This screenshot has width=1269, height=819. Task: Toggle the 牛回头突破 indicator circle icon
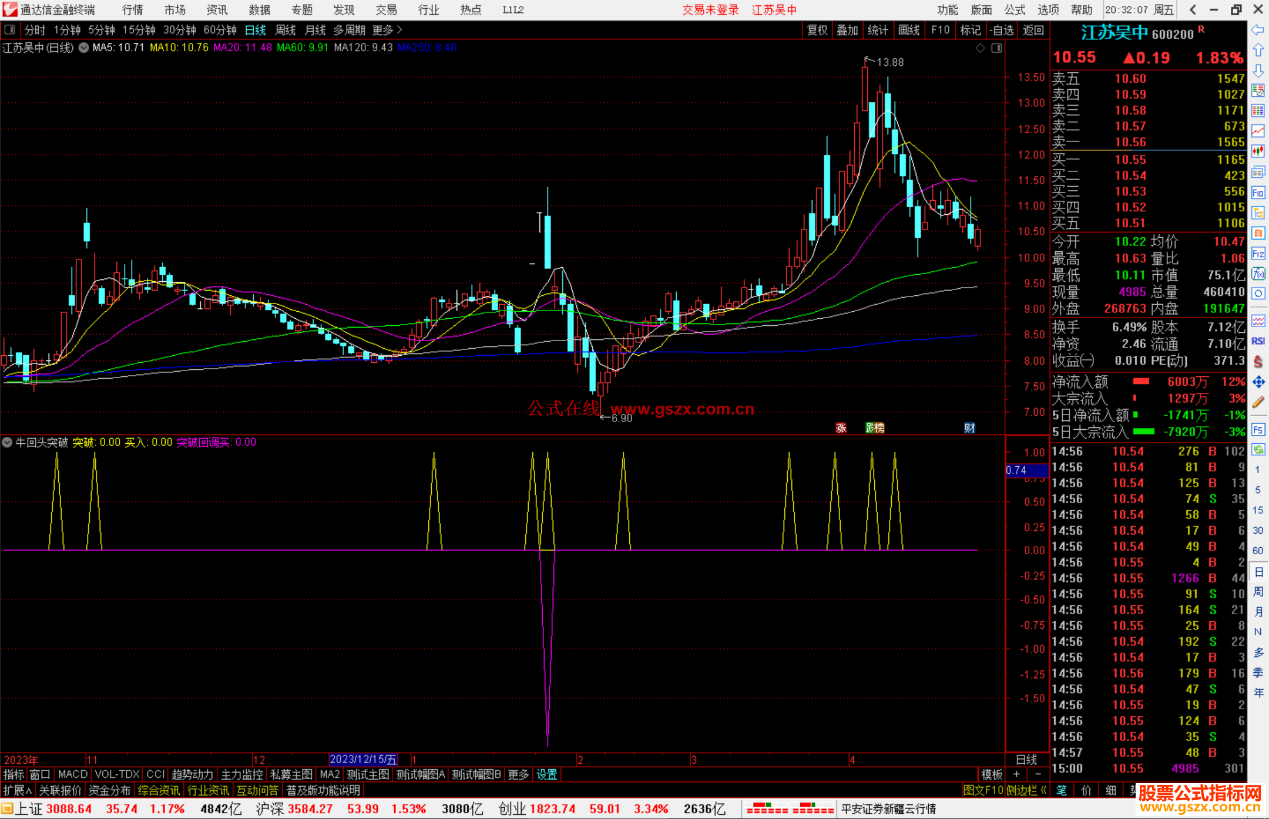pos(8,442)
